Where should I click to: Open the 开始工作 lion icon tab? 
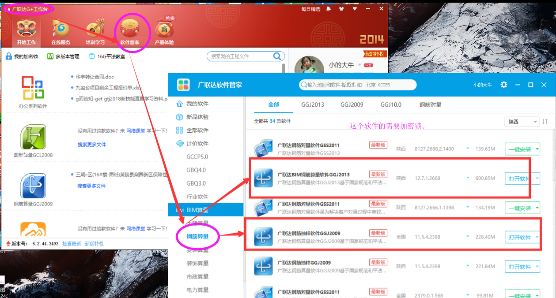27,32
